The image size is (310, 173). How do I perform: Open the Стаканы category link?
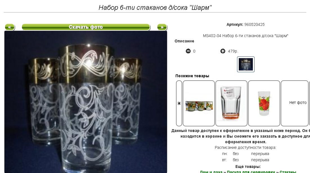[x=288, y=172]
